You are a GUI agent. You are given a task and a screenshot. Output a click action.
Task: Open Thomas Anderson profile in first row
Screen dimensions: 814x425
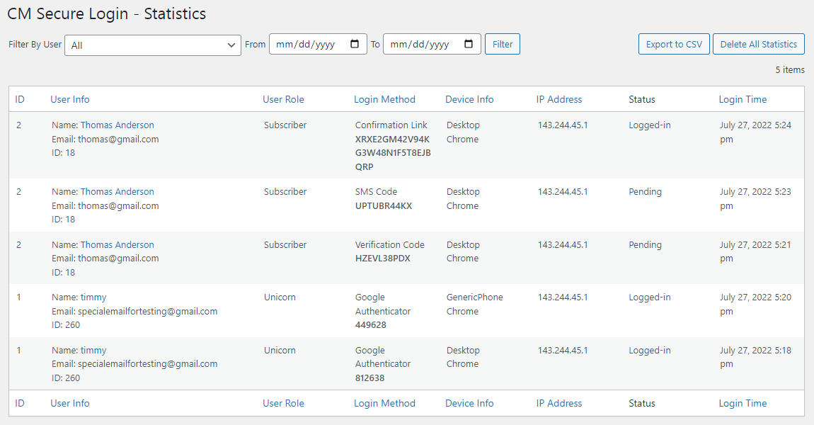[117, 125]
